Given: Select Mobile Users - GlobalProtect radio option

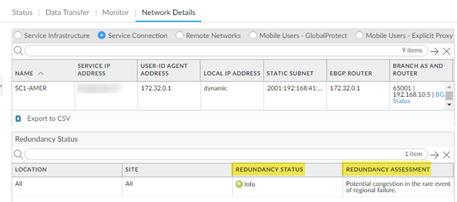Looking at the screenshot, I should click(253, 35).
